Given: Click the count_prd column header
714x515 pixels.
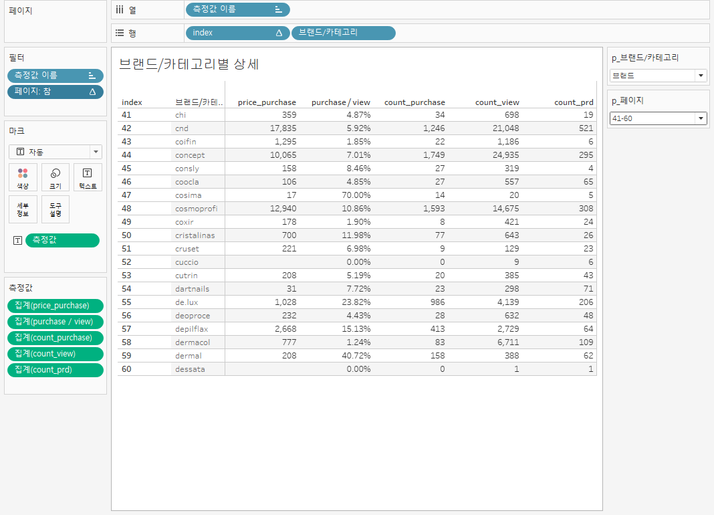Looking at the screenshot, I should point(574,102).
